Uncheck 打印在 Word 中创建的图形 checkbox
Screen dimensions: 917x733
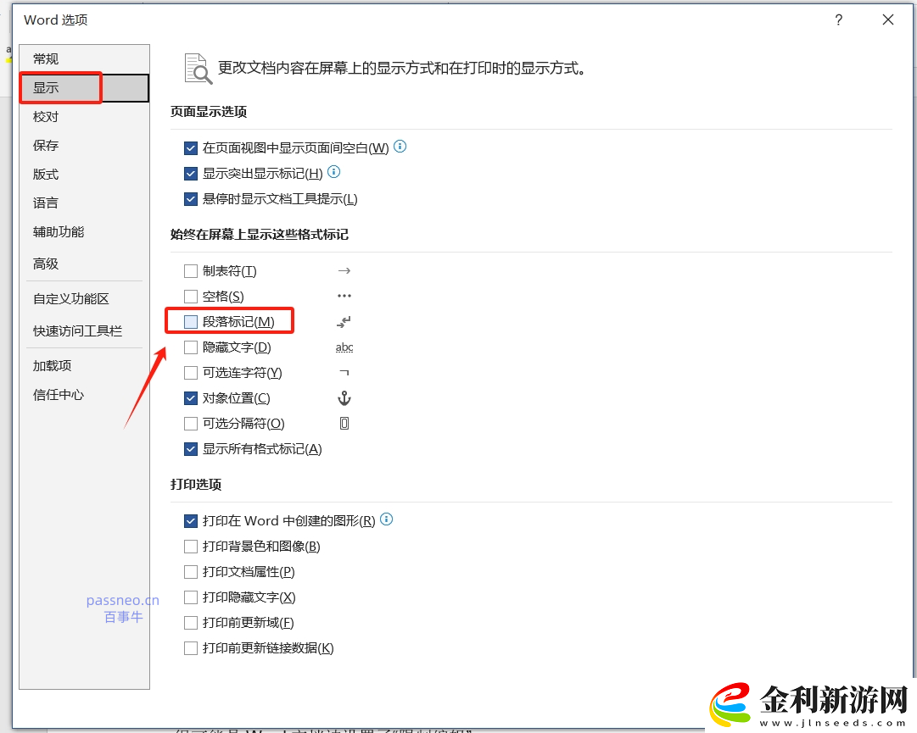(x=191, y=521)
